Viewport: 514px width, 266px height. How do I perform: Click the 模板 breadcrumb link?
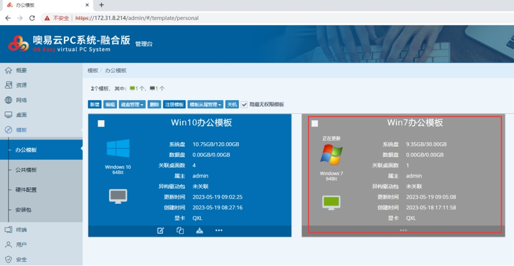[93, 70]
